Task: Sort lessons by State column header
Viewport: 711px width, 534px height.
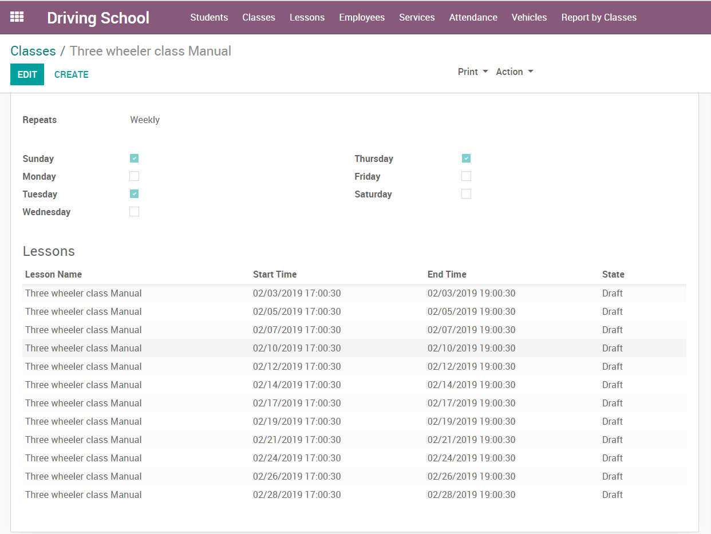Action: pyautogui.click(x=613, y=274)
